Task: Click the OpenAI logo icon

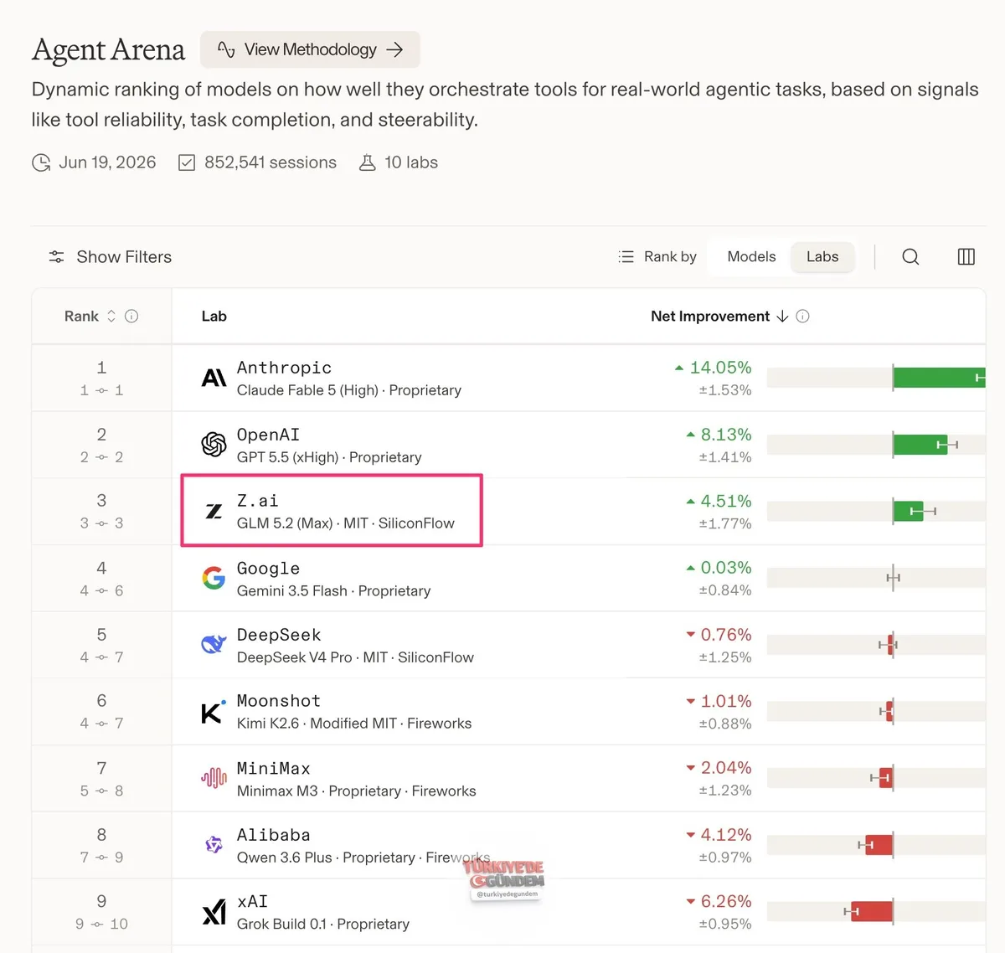Action: click(214, 444)
